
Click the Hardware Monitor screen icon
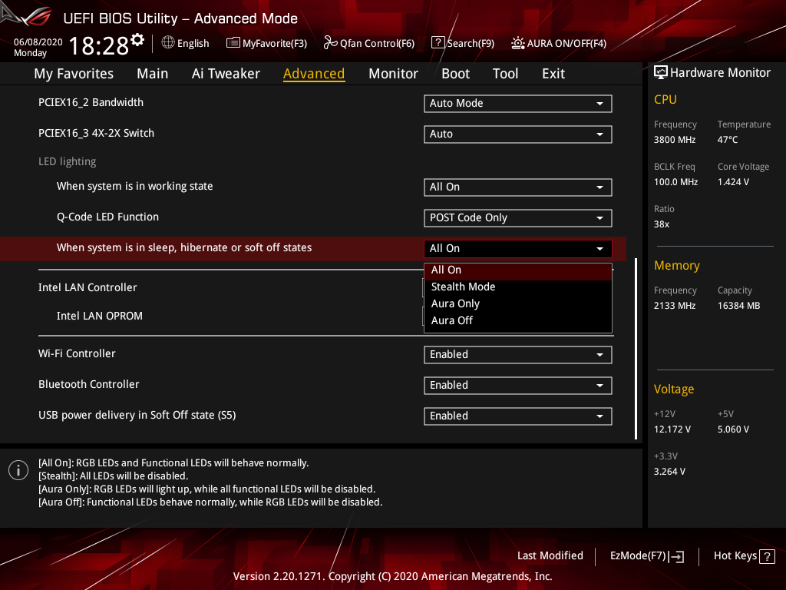point(661,73)
